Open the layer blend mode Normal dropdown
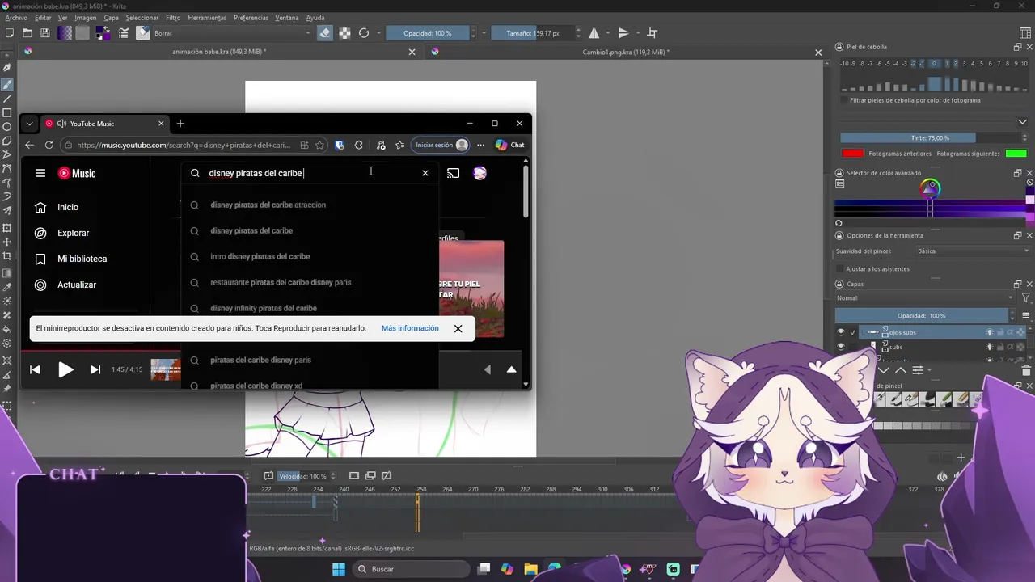This screenshot has height=582, width=1035. 924,297
